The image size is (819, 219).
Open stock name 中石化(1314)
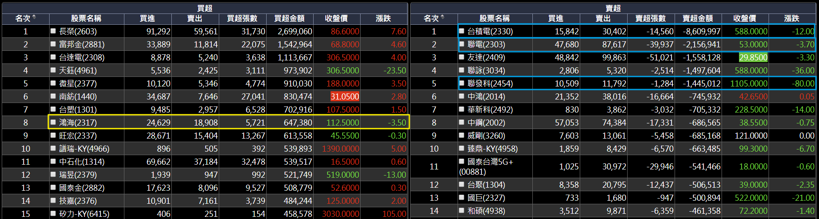pyautogui.click(x=82, y=162)
